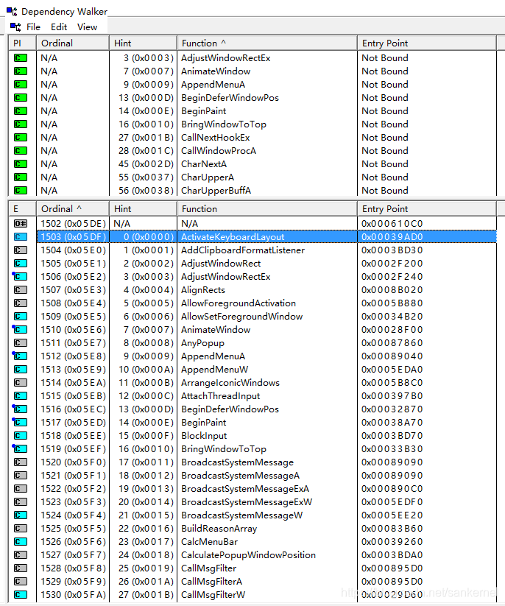Sort exports by Entry Point column header

[427, 208]
